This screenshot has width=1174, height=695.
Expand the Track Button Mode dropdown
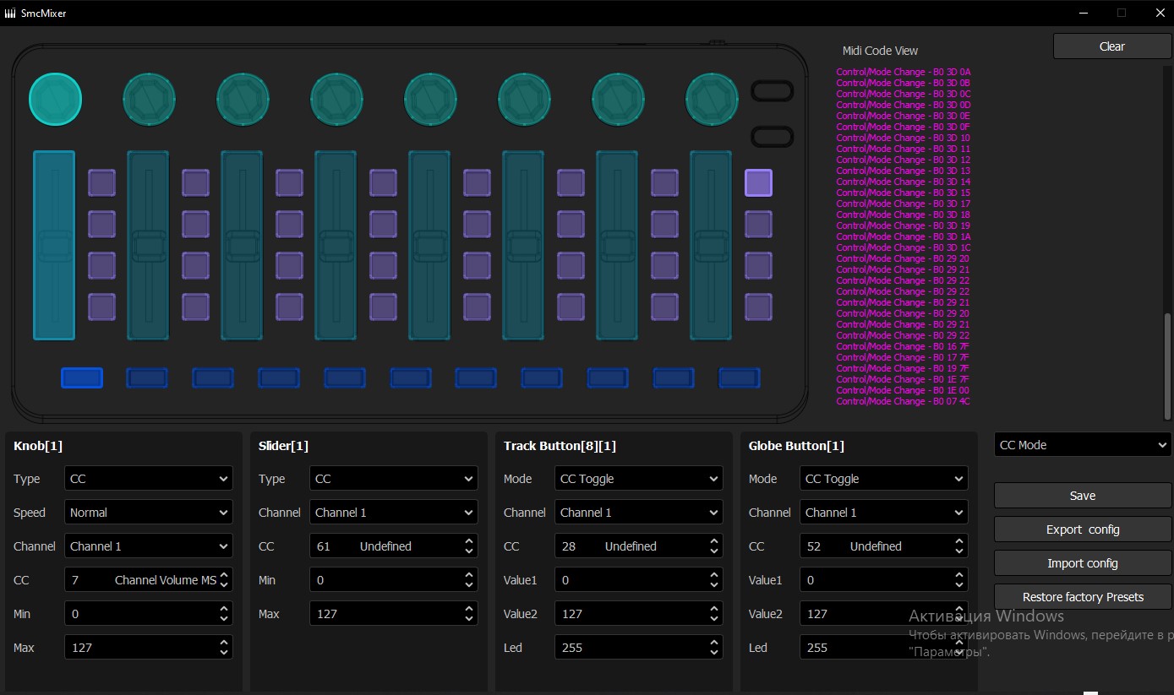click(639, 479)
